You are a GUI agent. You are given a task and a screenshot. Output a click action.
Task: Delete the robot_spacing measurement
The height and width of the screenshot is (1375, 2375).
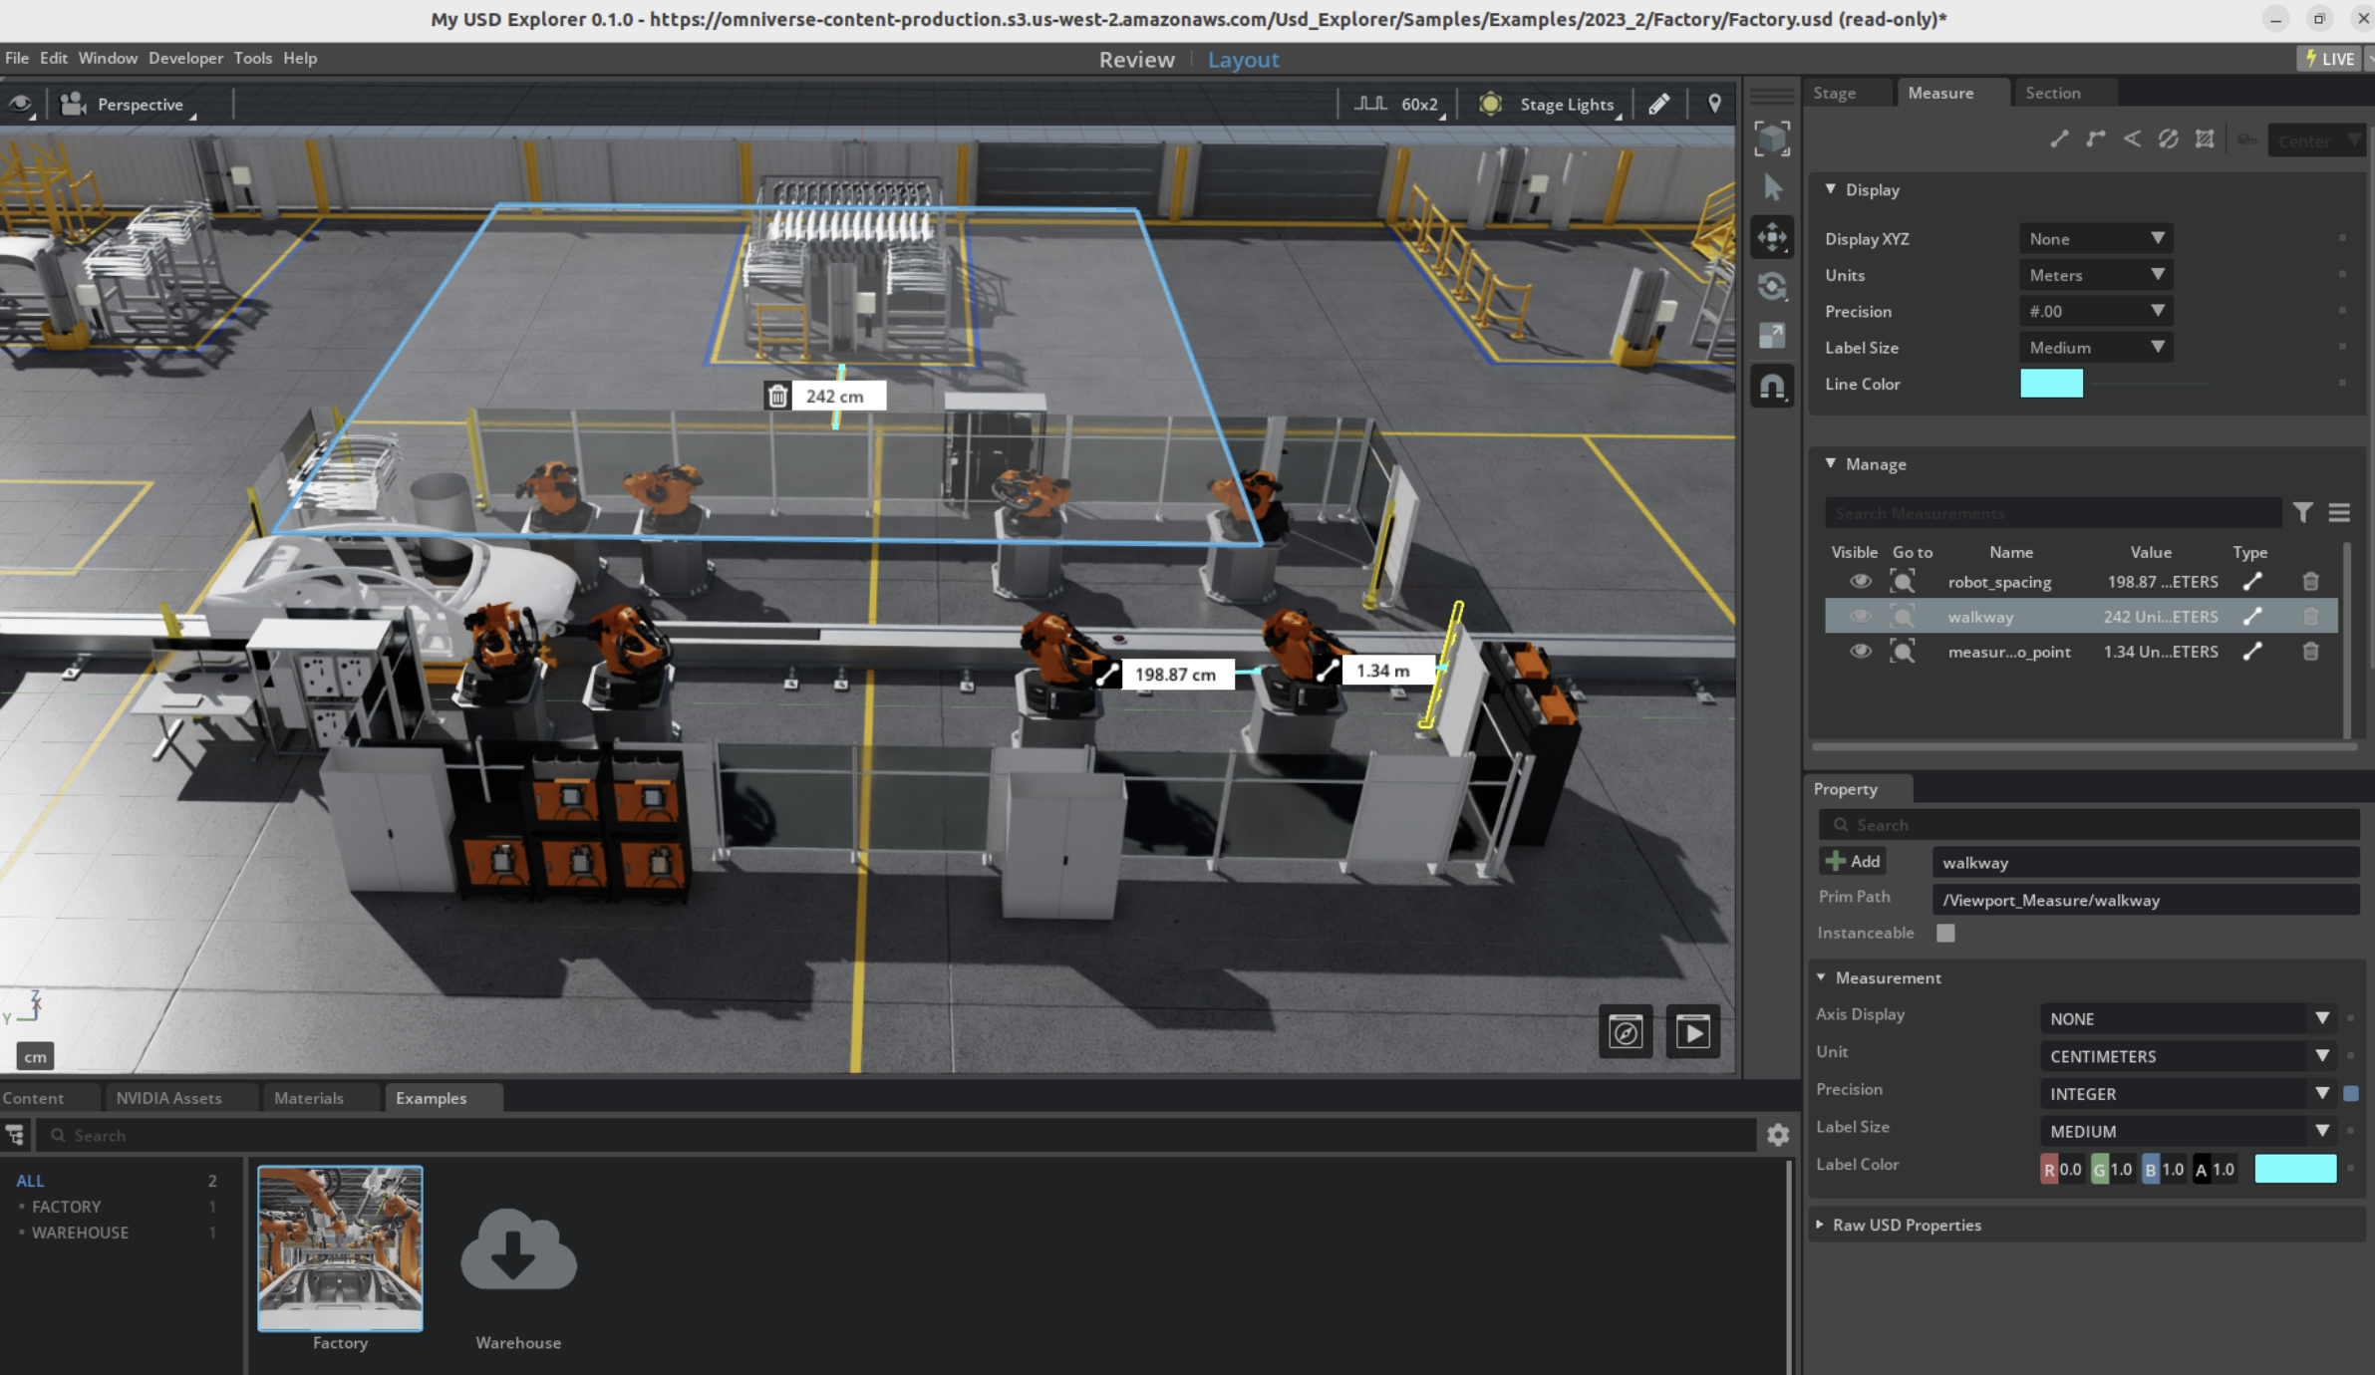(x=2310, y=582)
